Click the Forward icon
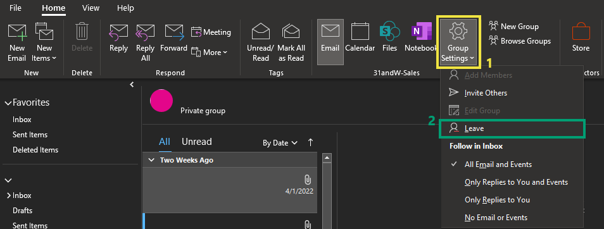Screen dimensions: 604x229 174,32
